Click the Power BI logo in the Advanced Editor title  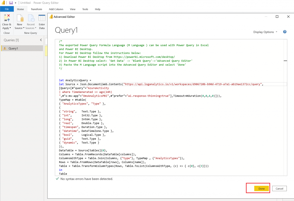[51, 17]
